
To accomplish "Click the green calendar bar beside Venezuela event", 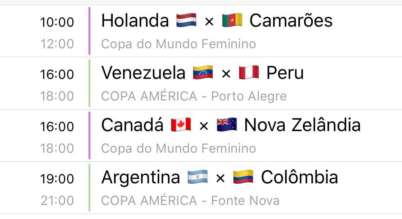I will (89, 83).
